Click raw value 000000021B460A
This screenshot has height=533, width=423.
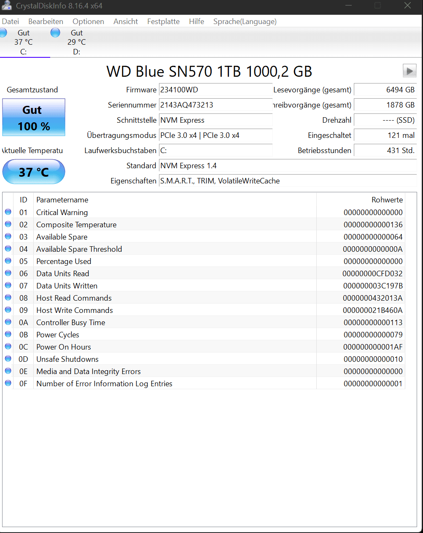tap(373, 310)
